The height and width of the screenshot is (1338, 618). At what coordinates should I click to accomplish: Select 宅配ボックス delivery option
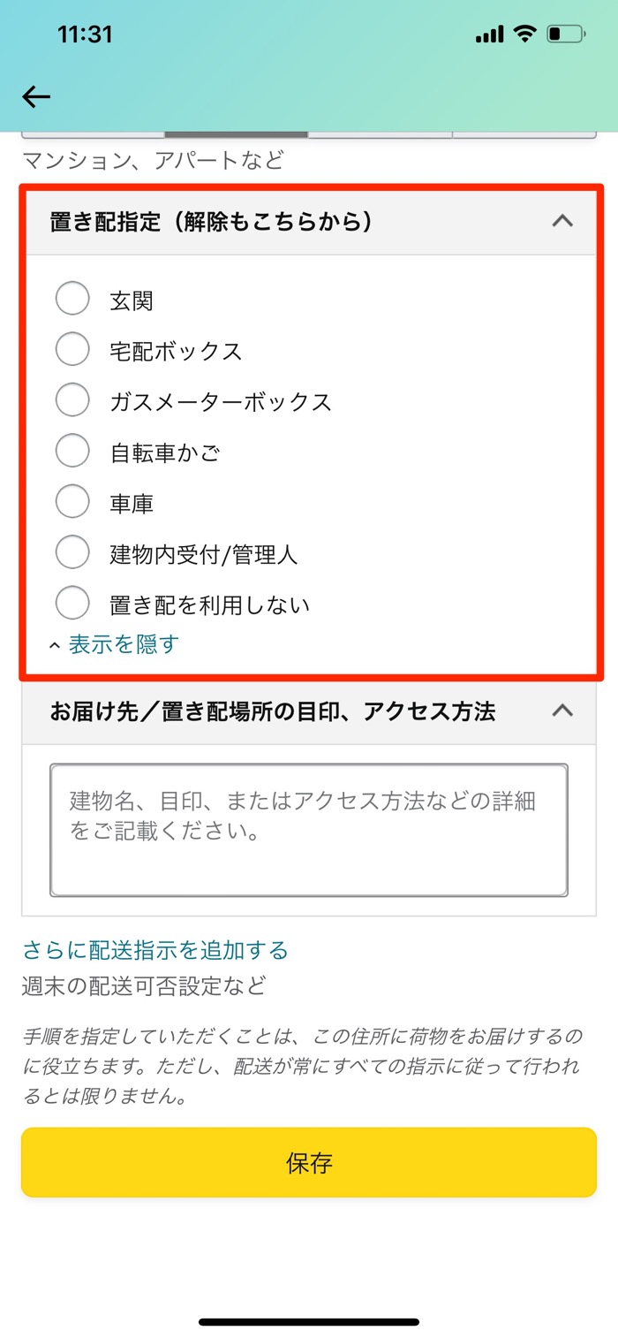click(x=72, y=349)
